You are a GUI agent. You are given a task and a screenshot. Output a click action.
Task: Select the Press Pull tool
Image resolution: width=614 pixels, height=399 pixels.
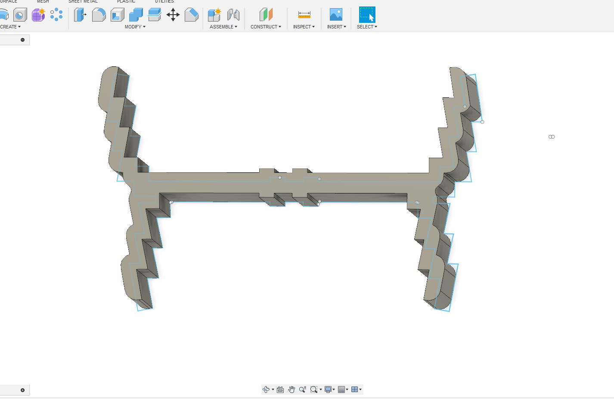click(x=80, y=15)
